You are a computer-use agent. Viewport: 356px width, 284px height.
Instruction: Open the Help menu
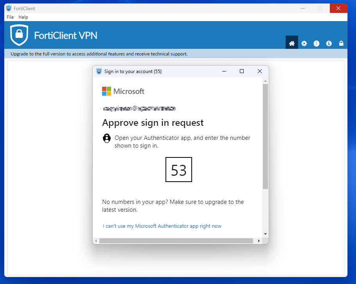point(23,17)
